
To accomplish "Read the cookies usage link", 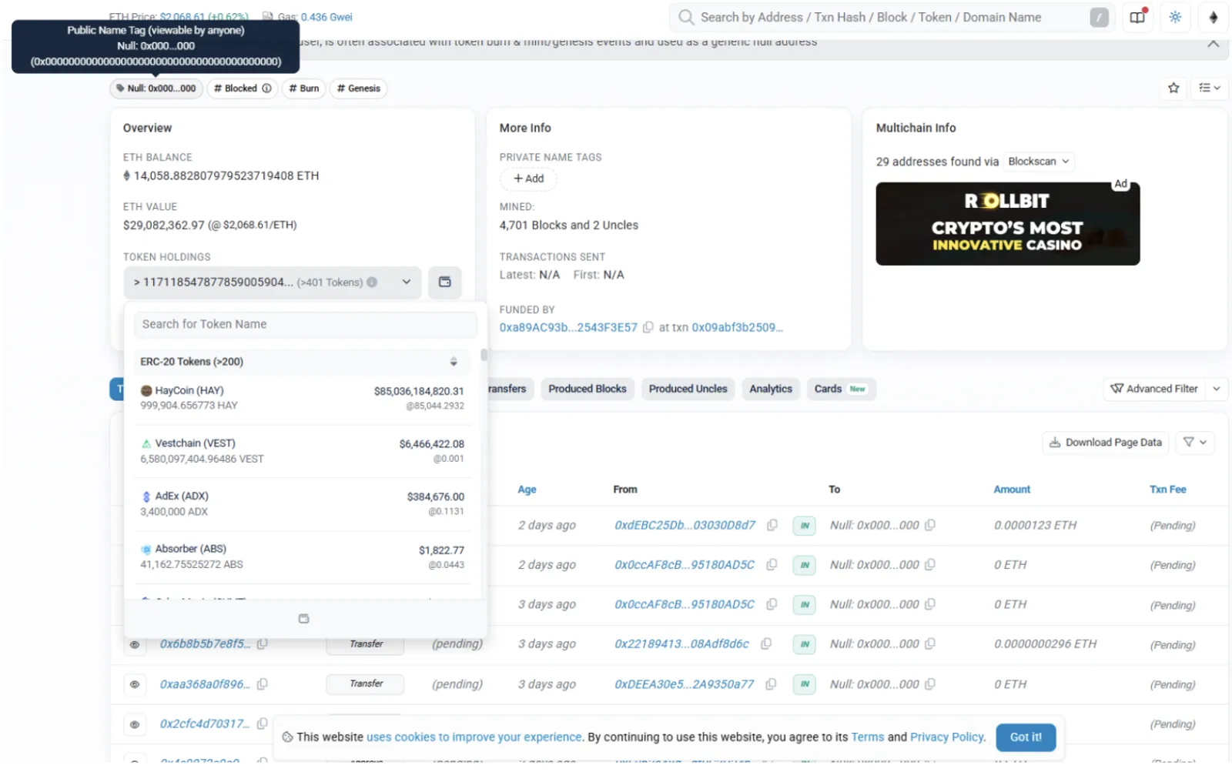I will pyautogui.click(x=474, y=738).
